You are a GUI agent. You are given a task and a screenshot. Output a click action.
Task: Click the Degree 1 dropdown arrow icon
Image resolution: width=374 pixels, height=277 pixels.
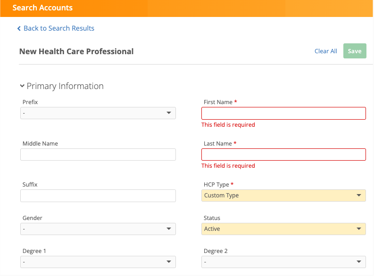[x=169, y=262]
